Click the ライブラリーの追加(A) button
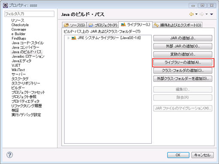The image size is (219, 164). tap(183, 62)
